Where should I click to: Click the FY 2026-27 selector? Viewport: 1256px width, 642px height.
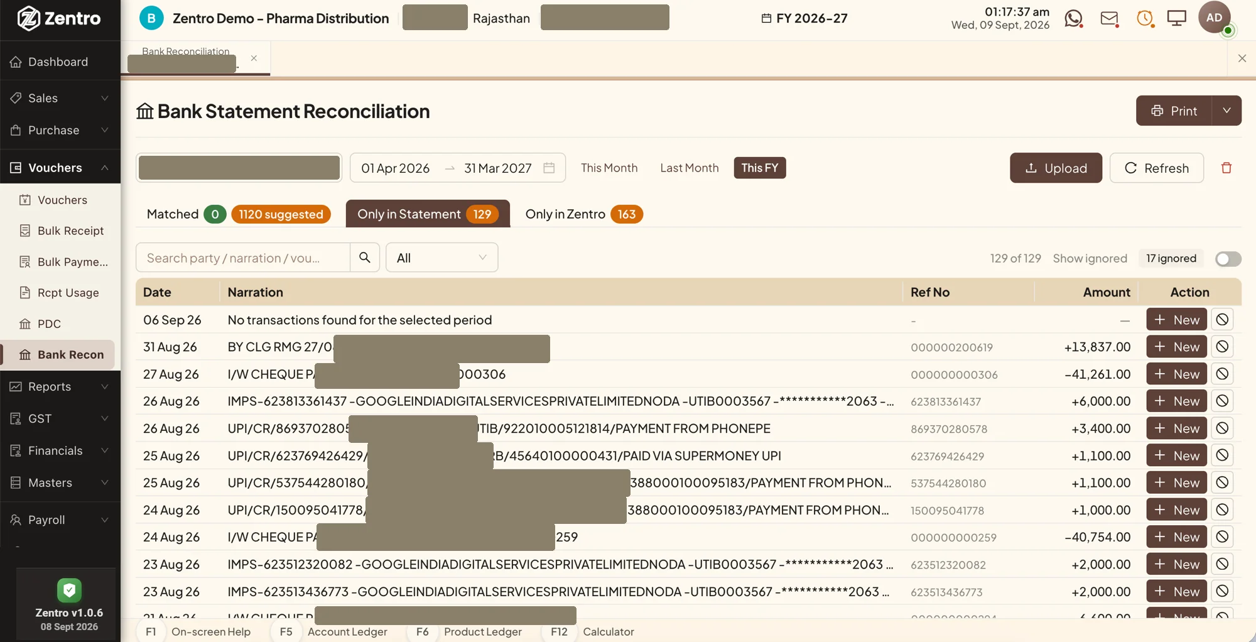point(804,18)
